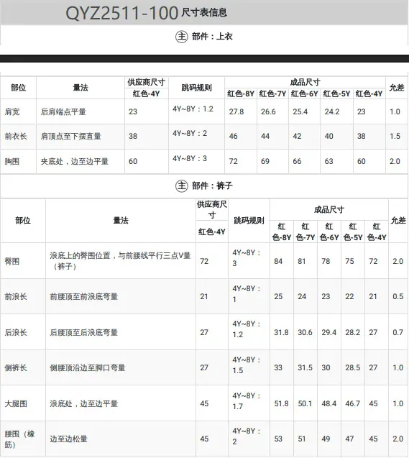Click the 腰围 红色-7Y value 51
Screen dimensions: 409x458
point(302,439)
